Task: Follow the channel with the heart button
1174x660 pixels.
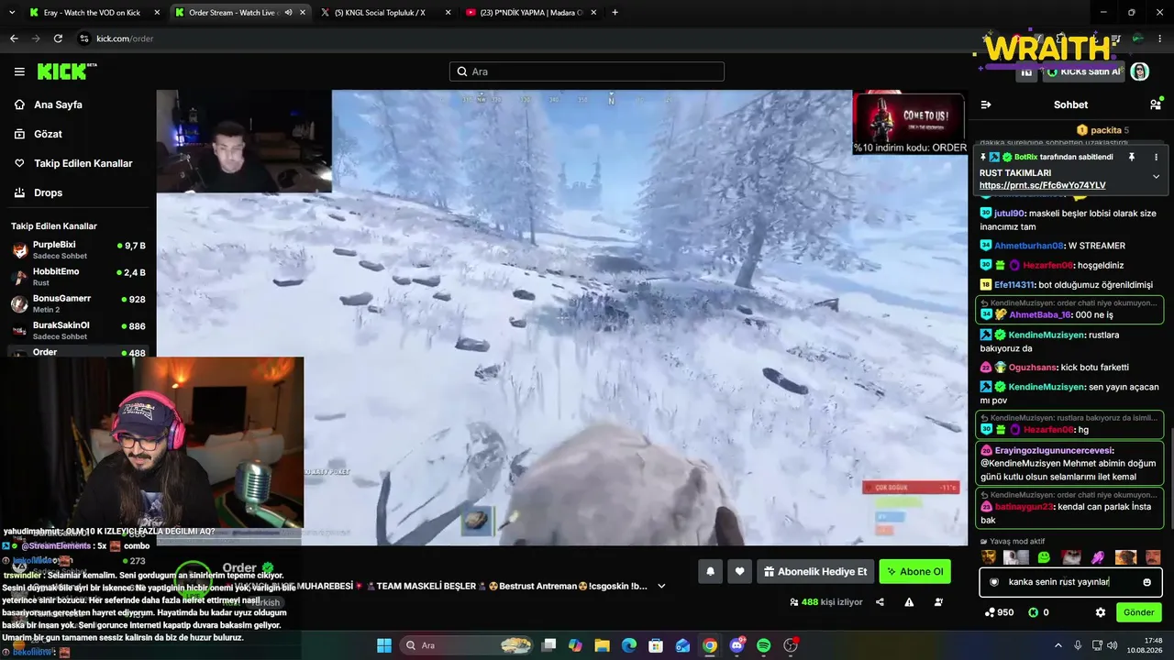Action: [740, 572]
